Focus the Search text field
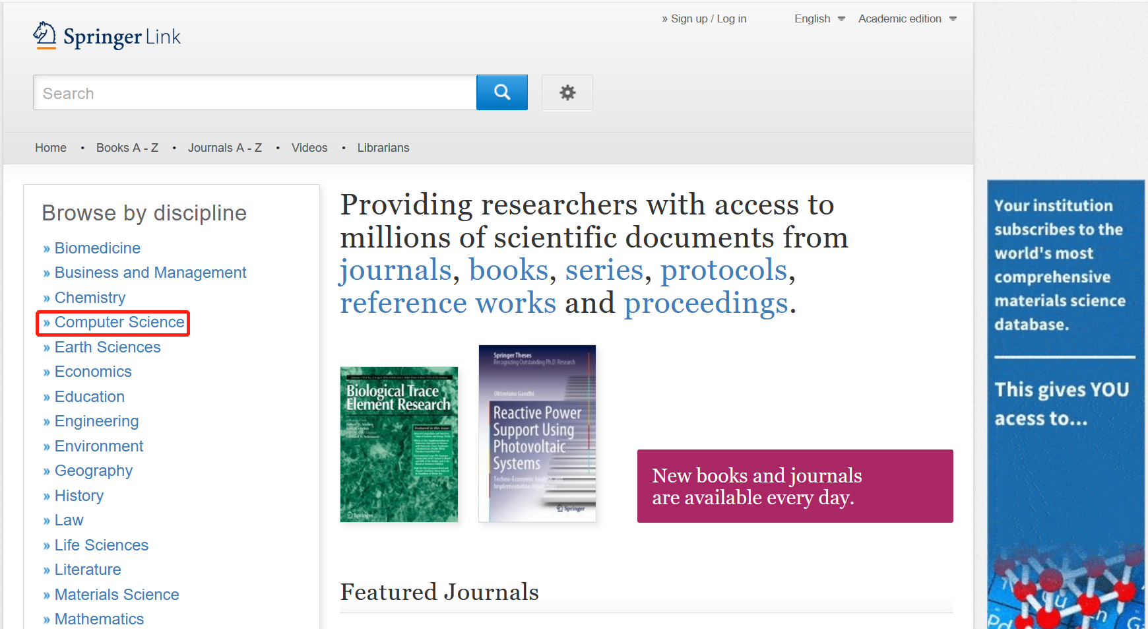Image resolution: width=1148 pixels, height=629 pixels. (x=255, y=92)
